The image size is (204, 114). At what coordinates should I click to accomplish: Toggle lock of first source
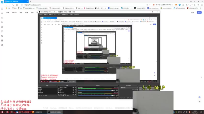[x=75, y=87]
